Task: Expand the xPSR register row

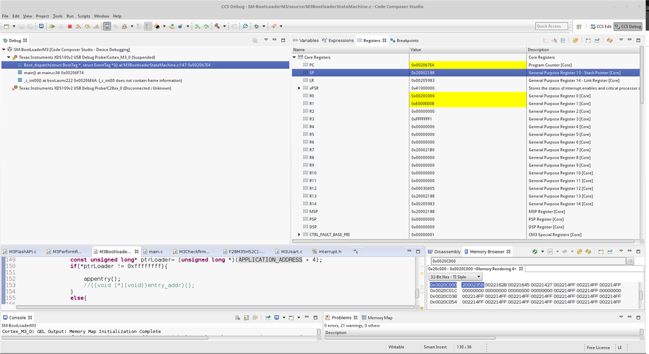Action: [x=300, y=88]
